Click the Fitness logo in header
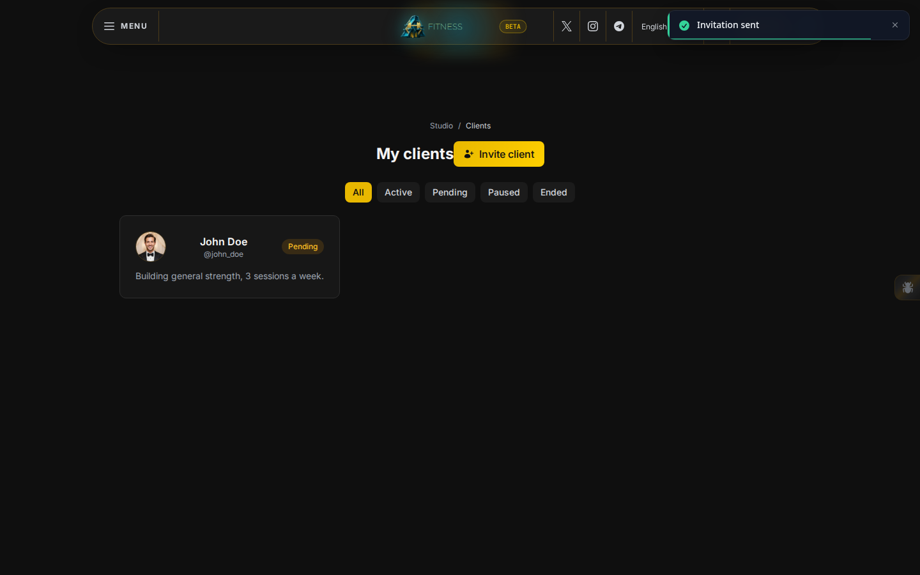920x575 pixels. coord(431,26)
